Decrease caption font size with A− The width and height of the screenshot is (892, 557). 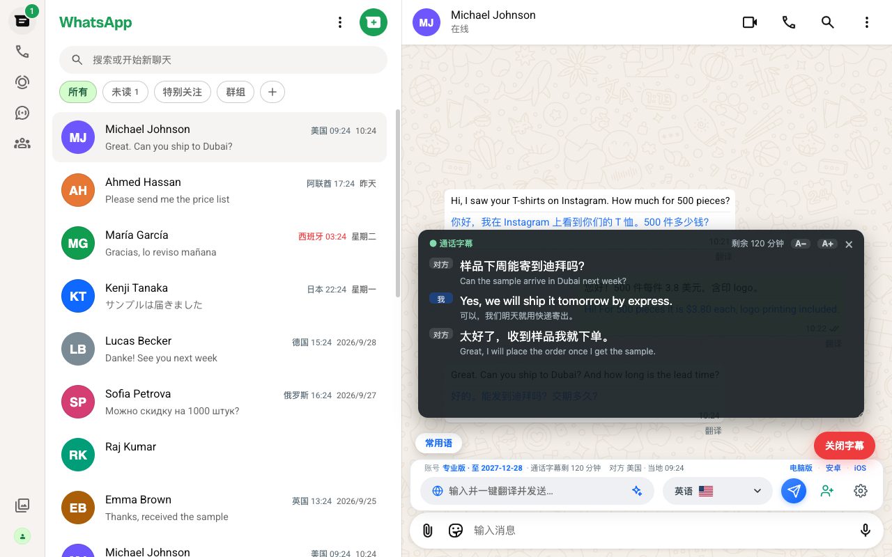click(801, 244)
